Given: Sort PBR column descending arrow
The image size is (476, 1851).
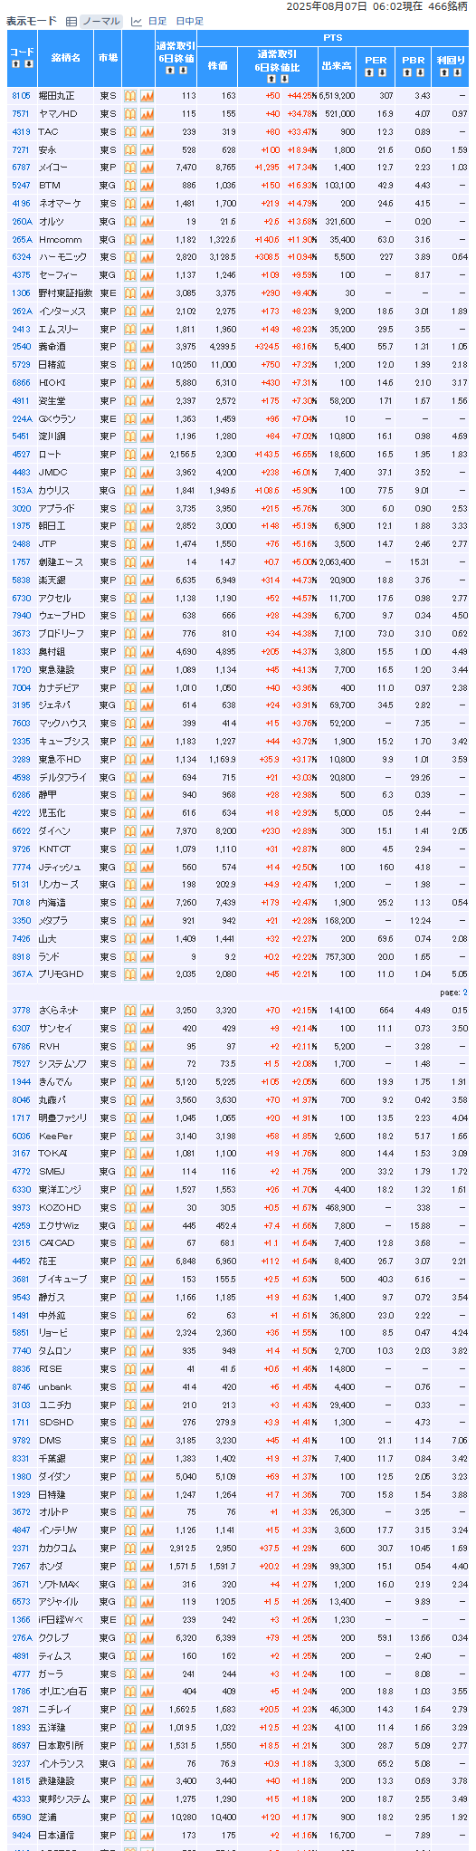Looking at the screenshot, I should 420,72.
